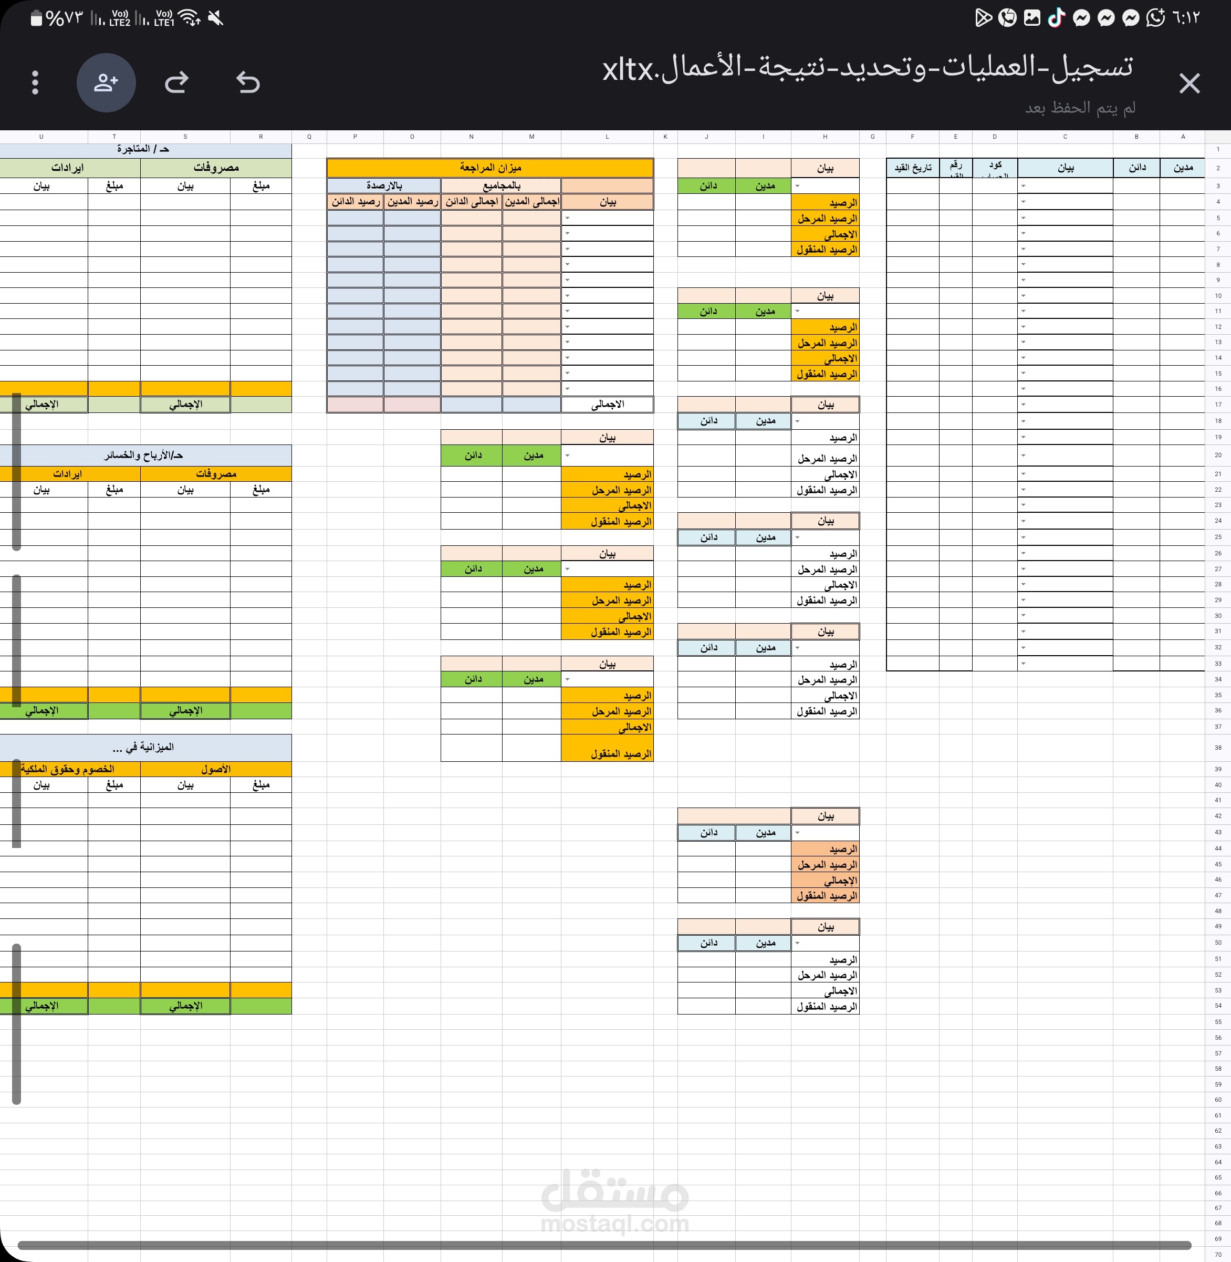Select the مدين header in column A
Viewport: 1231px width, 1262px height.
coord(1183,168)
